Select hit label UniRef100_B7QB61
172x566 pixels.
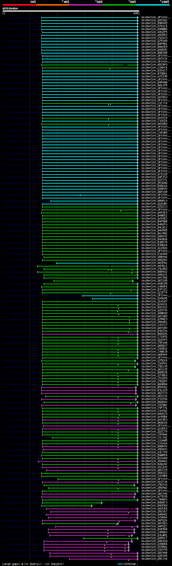point(154,73)
